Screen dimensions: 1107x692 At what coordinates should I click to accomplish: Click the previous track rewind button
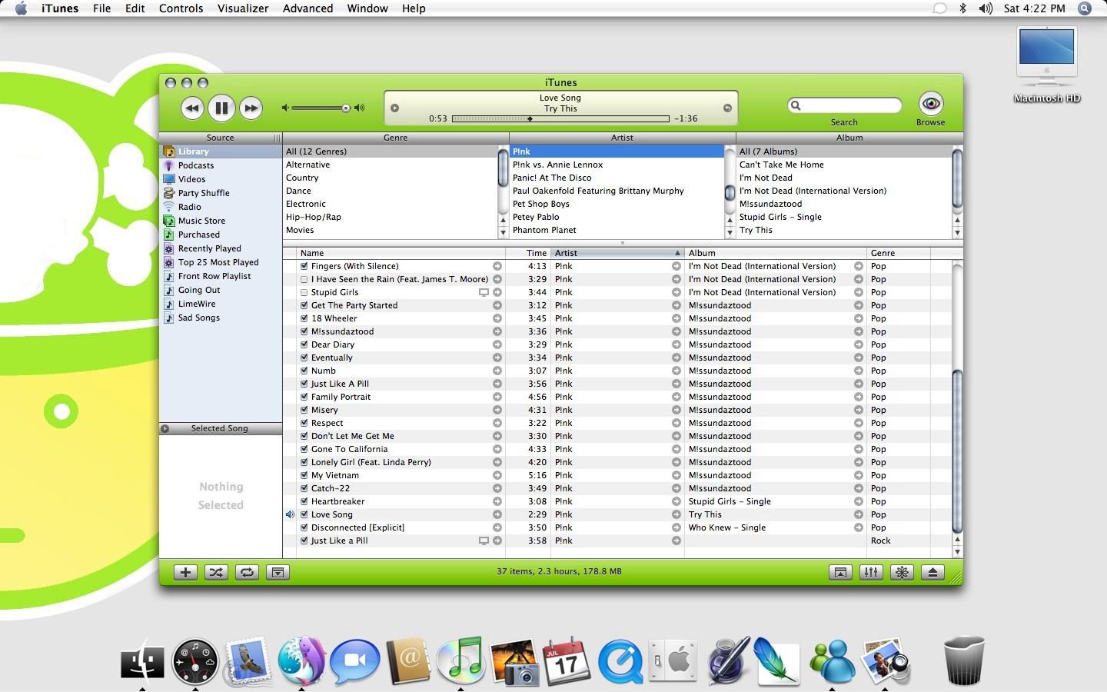(192, 108)
